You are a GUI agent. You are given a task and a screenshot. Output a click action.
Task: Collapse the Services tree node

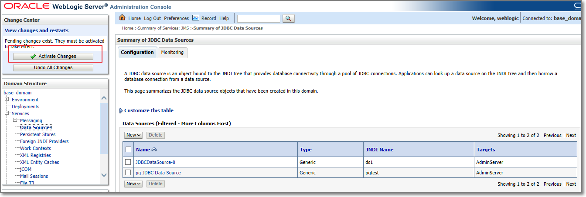point(7,114)
